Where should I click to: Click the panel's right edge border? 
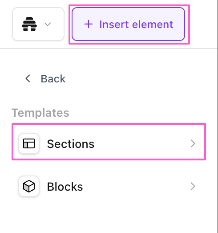tap(217, 117)
